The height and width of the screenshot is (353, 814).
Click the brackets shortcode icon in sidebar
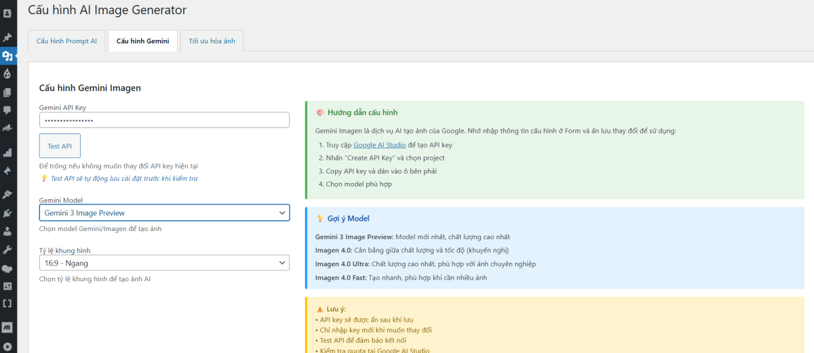[x=7, y=304]
